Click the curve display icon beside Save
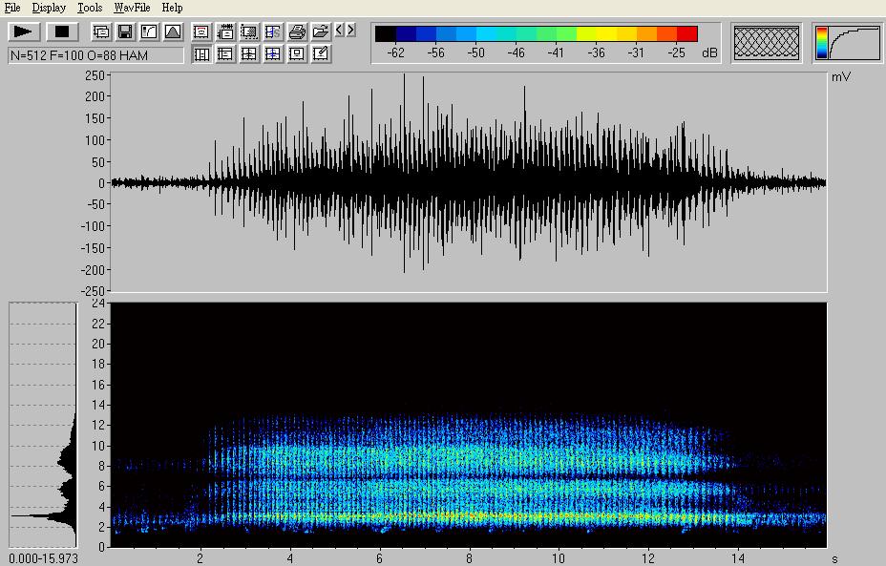The image size is (886, 566). coord(148,31)
